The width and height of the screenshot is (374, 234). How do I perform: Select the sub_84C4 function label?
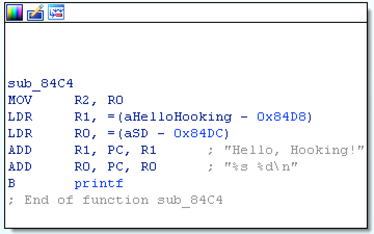coord(41,84)
